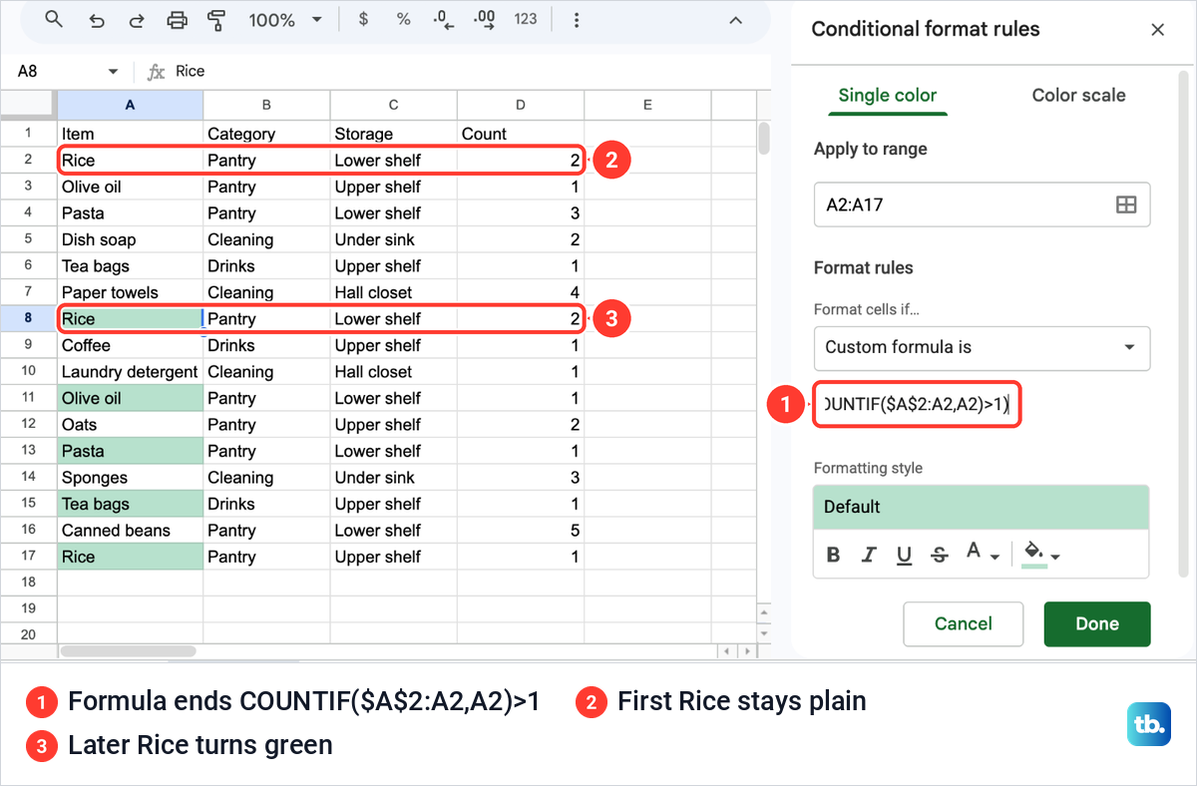Click the formula bar containing Rice

469,72
